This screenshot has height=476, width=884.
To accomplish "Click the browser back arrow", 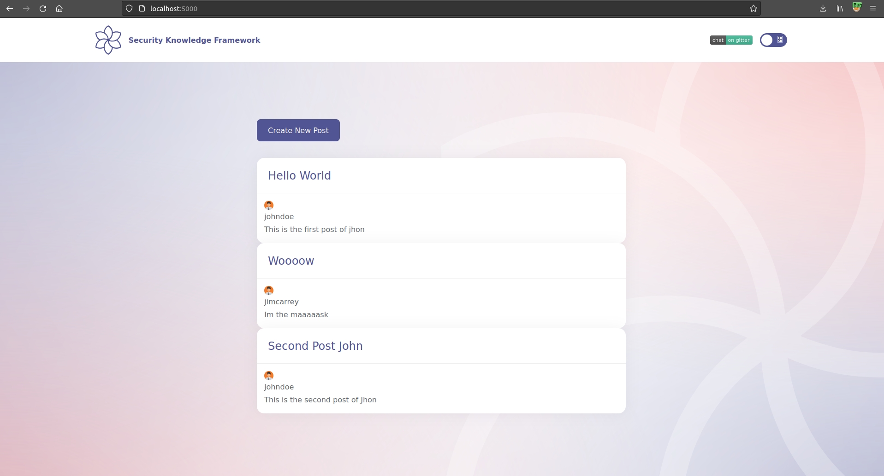I will 10,8.
